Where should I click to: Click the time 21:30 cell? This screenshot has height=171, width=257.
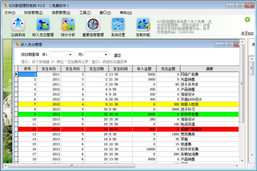(120, 79)
